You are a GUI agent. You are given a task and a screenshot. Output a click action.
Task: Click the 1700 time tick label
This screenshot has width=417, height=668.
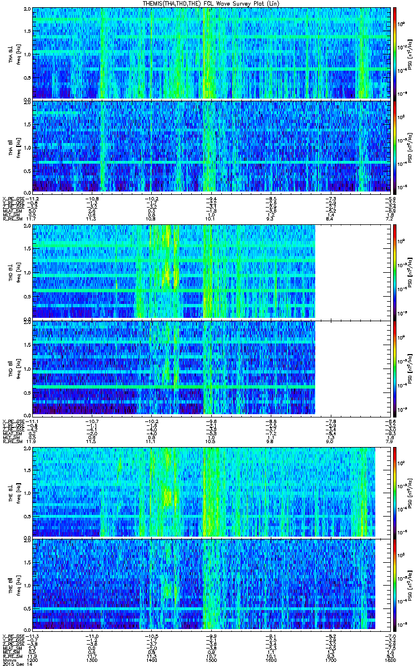point(330,661)
